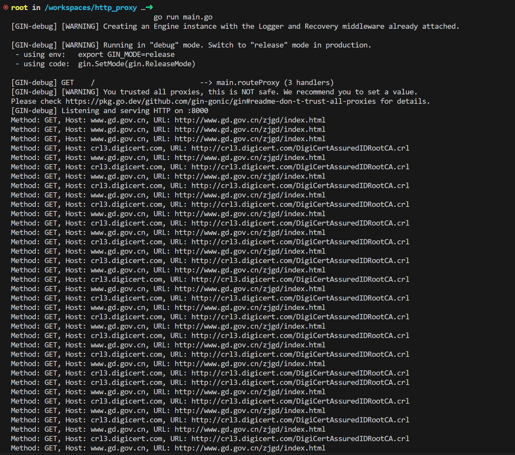
Task: Click the "root" username in the prompt
Action: pyautogui.click(x=19, y=8)
